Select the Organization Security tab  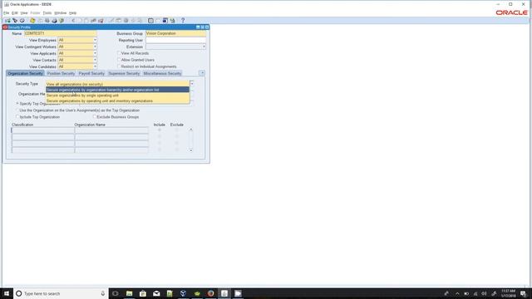26,73
